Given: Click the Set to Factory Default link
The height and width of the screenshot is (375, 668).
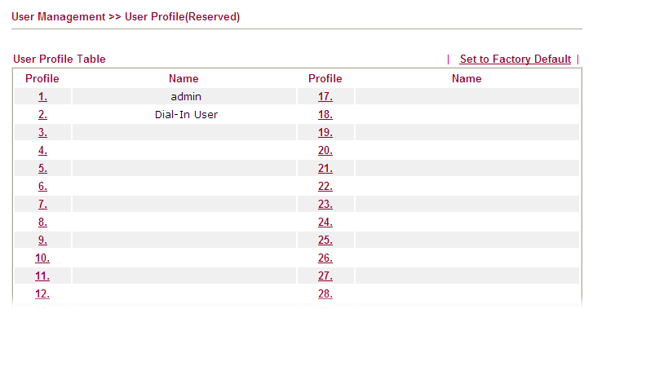Looking at the screenshot, I should (515, 60).
